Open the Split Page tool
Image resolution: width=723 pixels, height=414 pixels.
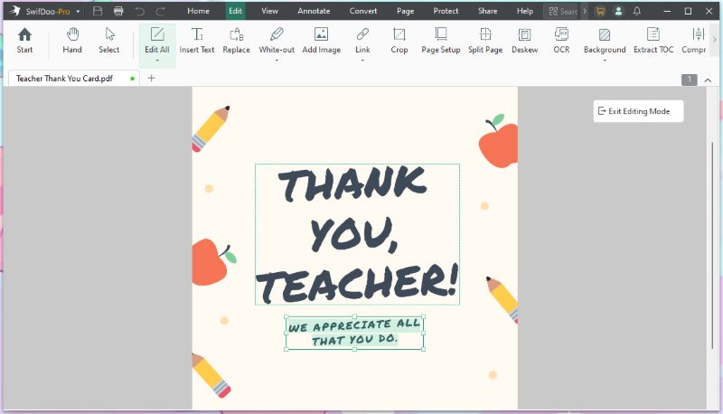click(x=485, y=40)
